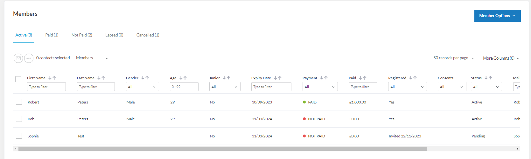Click the Paid column up sort arrow
The height and width of the screenshot is (159, 531).
coord(365,78)
